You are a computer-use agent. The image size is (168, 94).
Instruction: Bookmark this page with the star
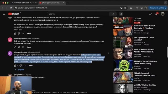pos(125,8)
